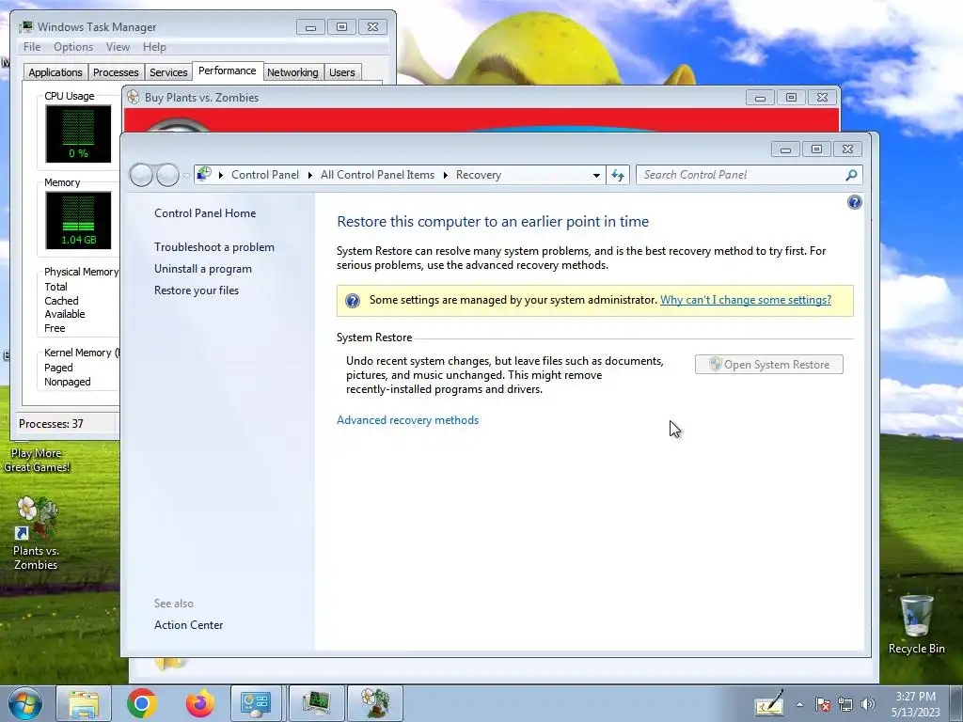
Task: Click the search magnifier in Control Panel
Action: (851, 175)
